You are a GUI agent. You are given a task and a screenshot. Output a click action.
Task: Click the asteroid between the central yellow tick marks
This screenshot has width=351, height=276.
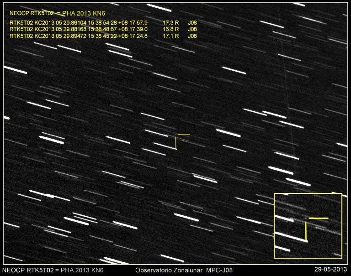(x=176, y=135)
